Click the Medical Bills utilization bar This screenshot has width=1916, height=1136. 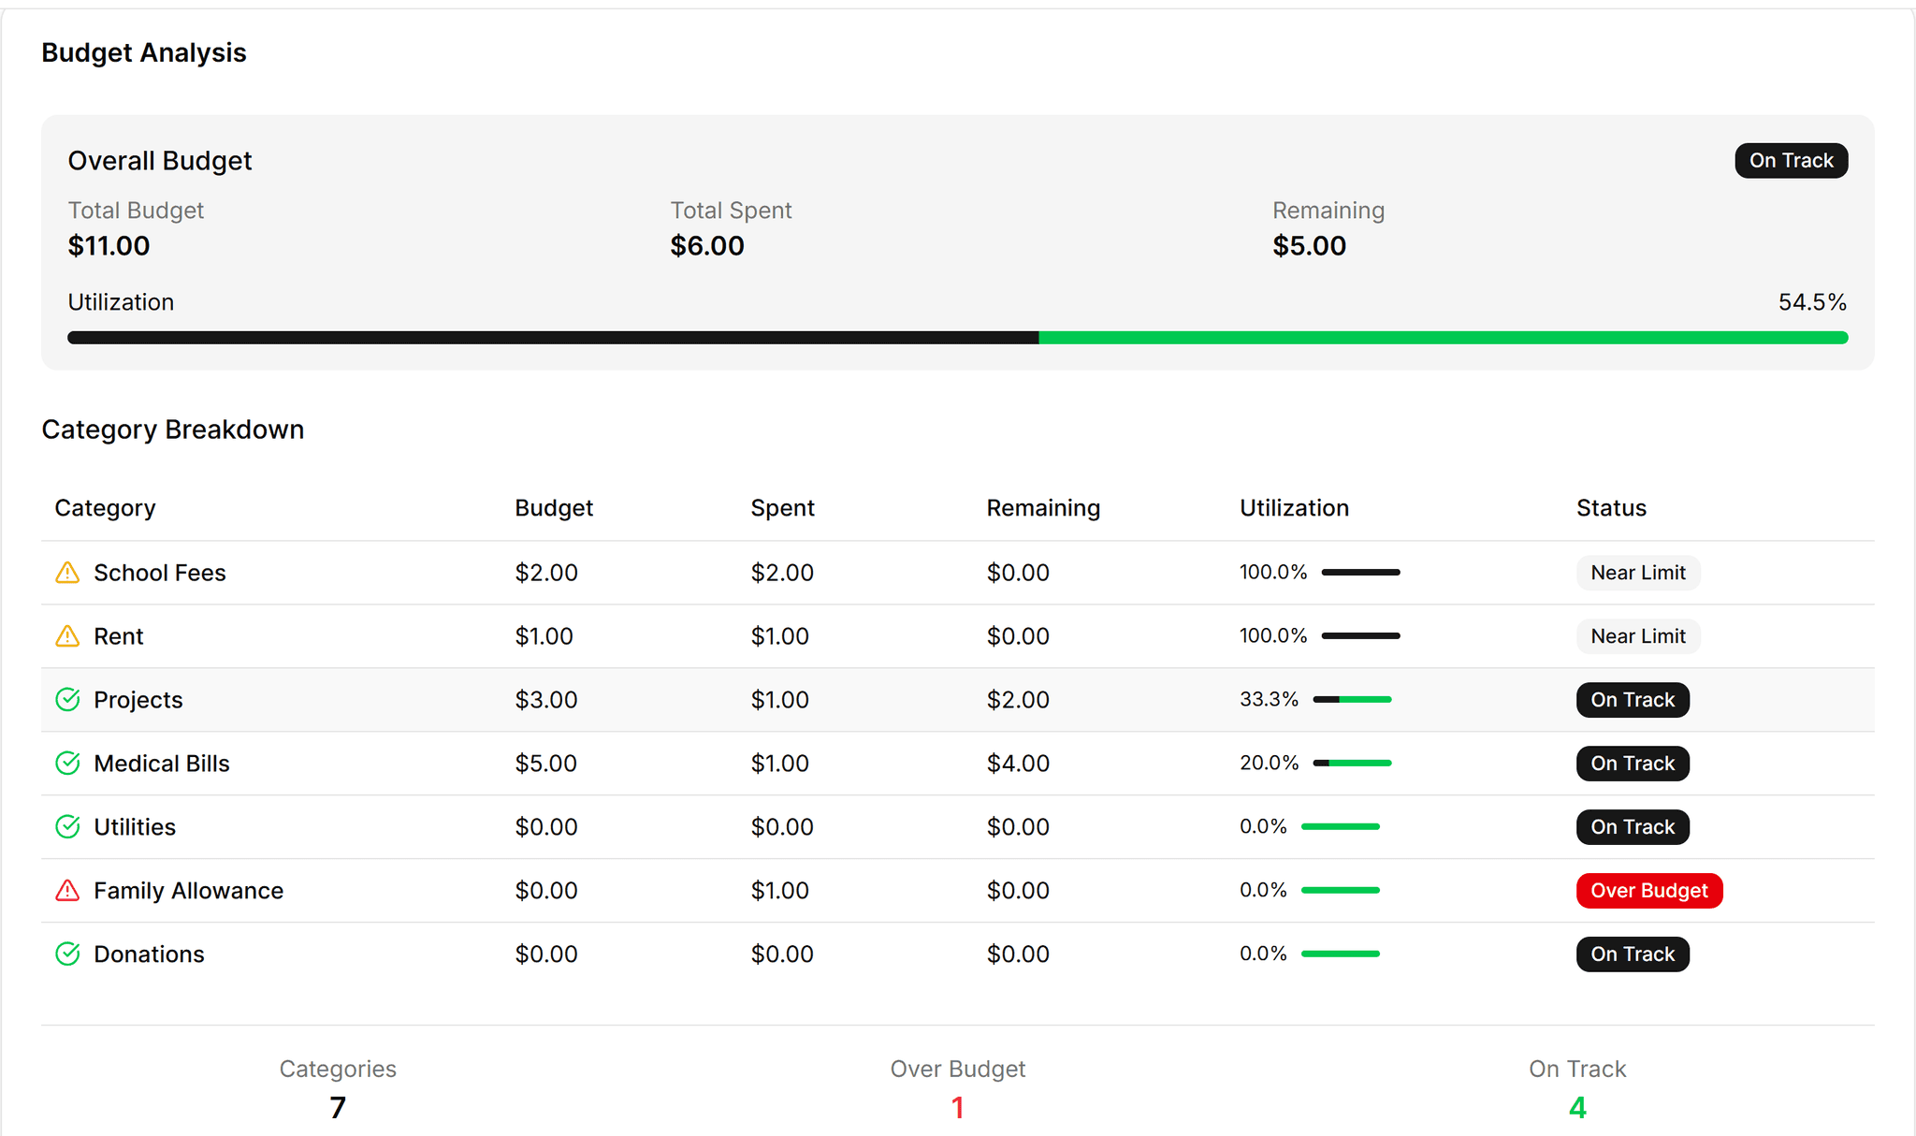[x=1352, y=764]
